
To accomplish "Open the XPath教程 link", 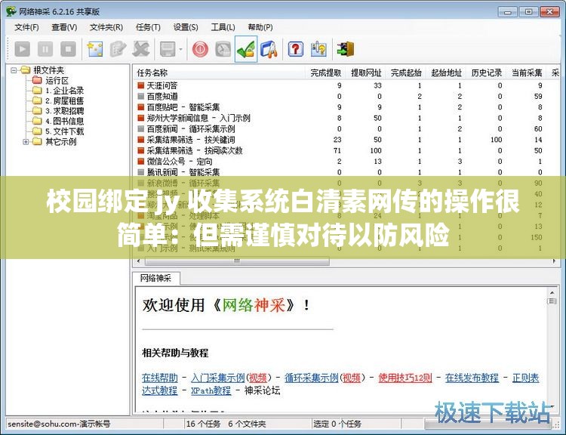I will (x=211, y=390).
